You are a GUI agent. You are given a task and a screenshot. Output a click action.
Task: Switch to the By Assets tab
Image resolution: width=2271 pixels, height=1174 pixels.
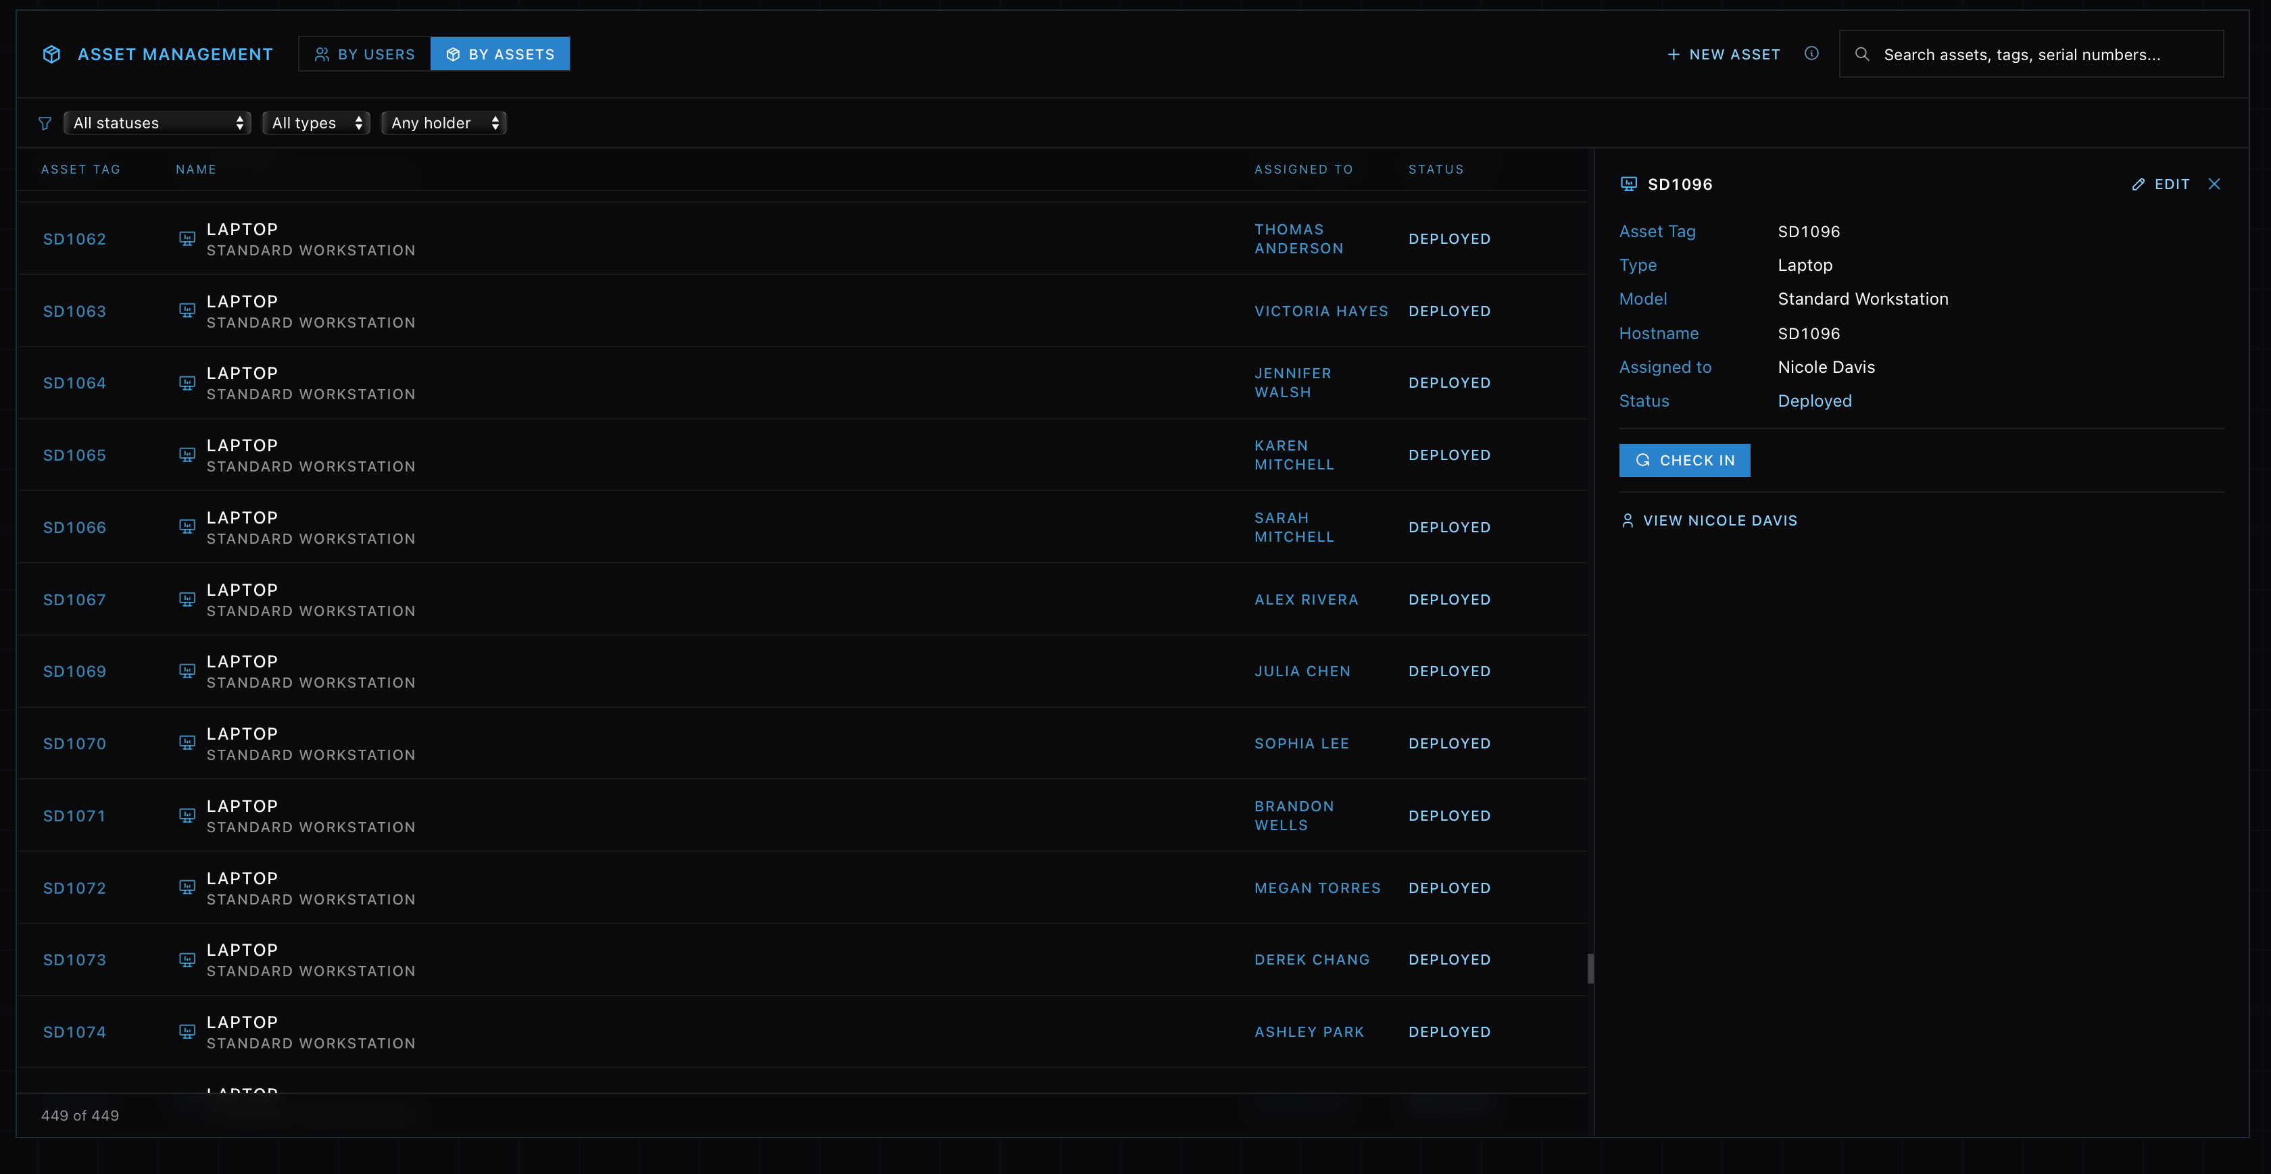point(500,55)
